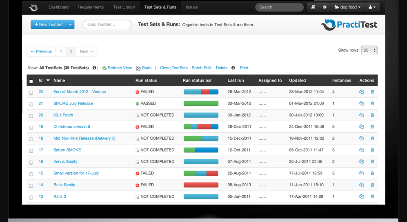Click the Goto TestSet input field

click(107, 24)
